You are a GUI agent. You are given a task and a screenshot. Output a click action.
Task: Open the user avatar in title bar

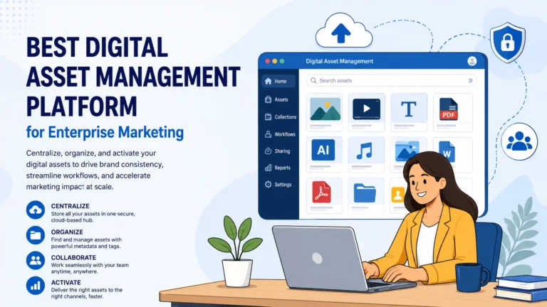(x=472, y=61)
